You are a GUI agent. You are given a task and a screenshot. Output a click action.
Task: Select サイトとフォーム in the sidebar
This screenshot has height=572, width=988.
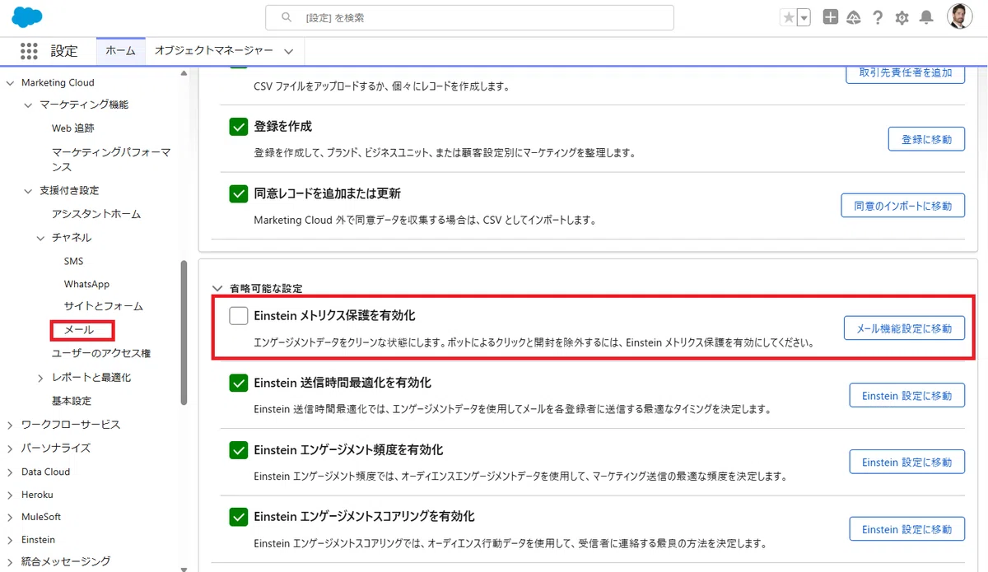point(103,306)
